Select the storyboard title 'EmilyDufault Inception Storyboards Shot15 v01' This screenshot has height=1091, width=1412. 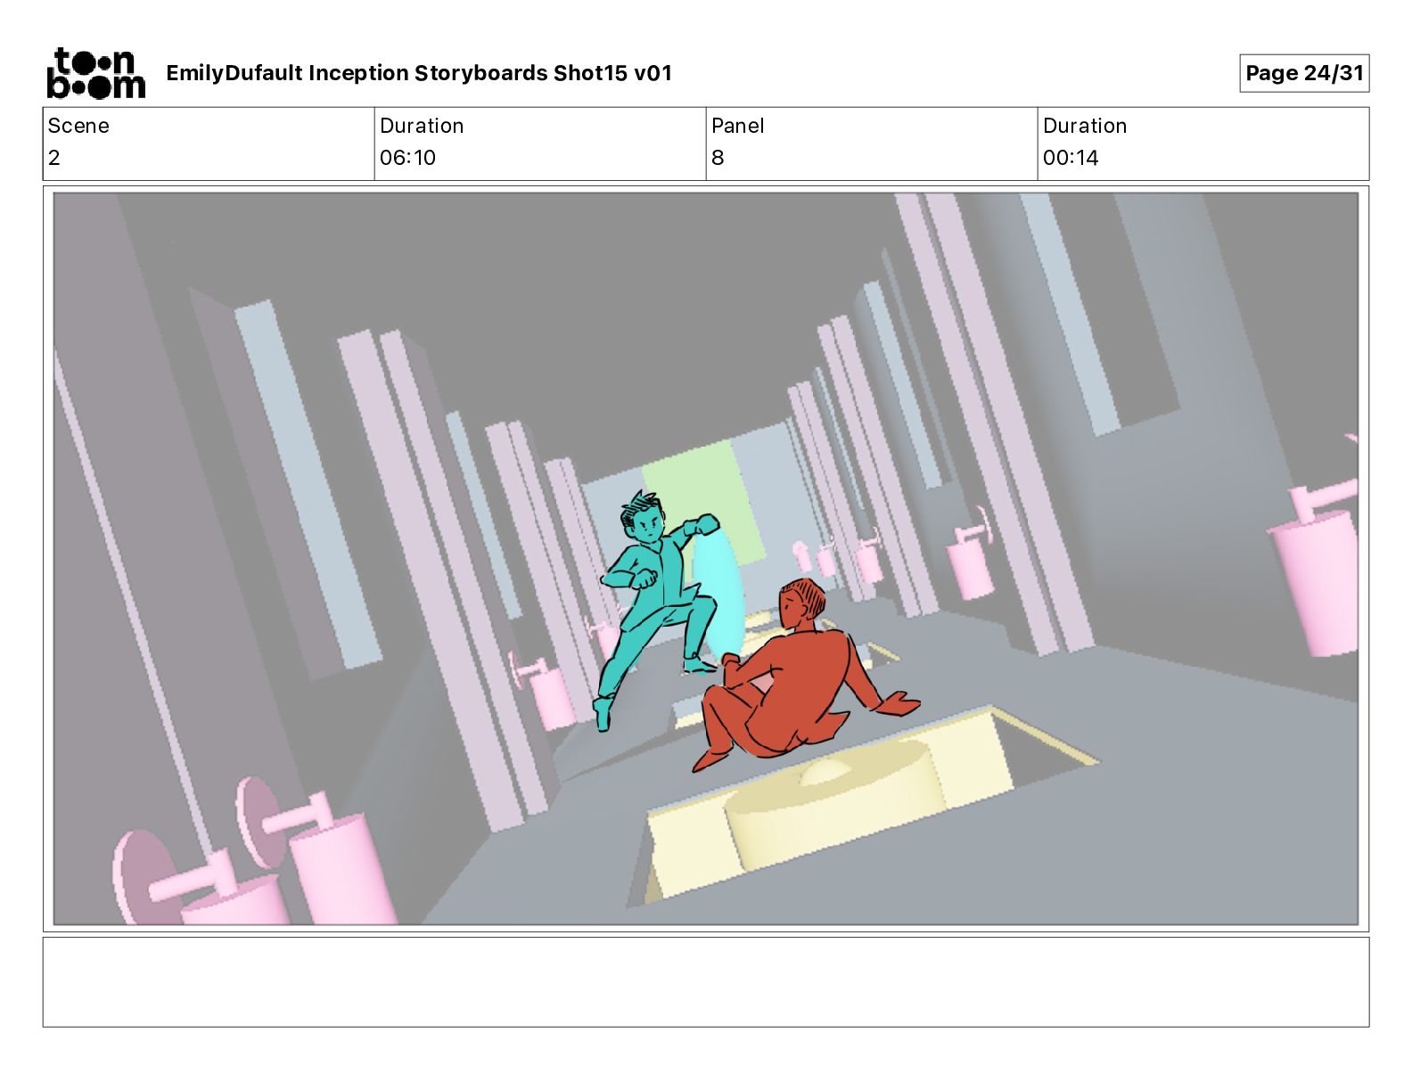click(x=419, y=73)
